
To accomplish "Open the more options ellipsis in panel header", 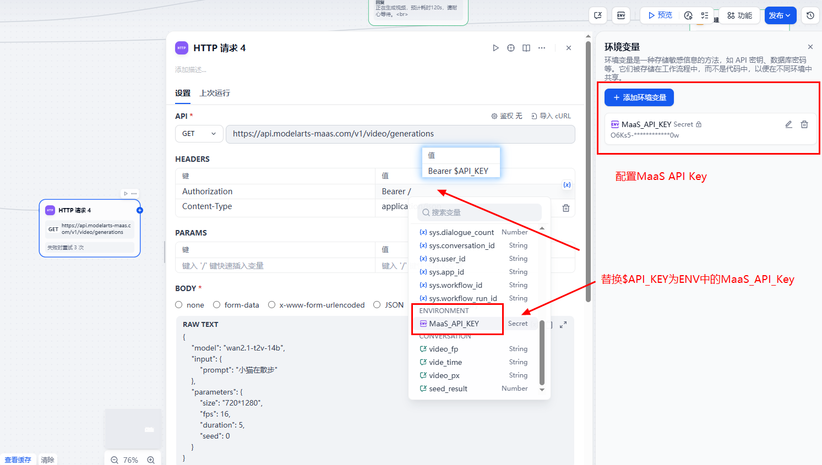I will tap(542, 48).
